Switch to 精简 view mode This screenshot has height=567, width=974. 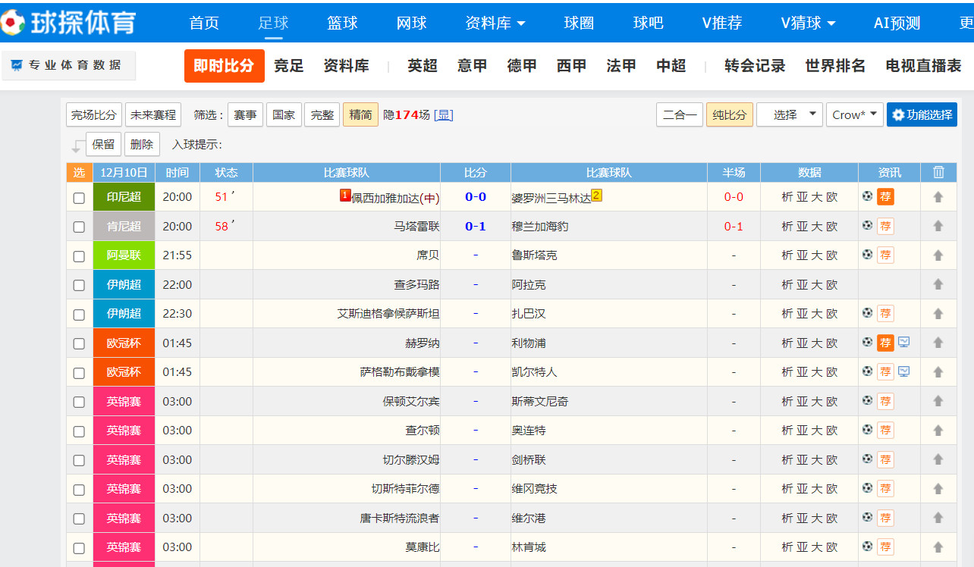(360, 114)
